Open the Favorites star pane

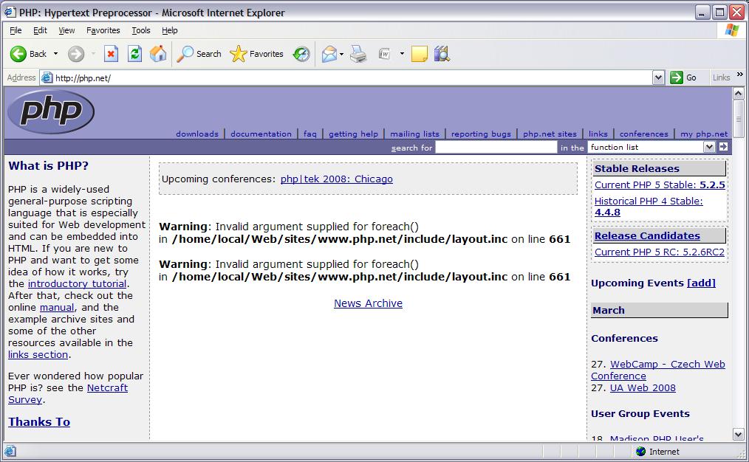(256, 54)
